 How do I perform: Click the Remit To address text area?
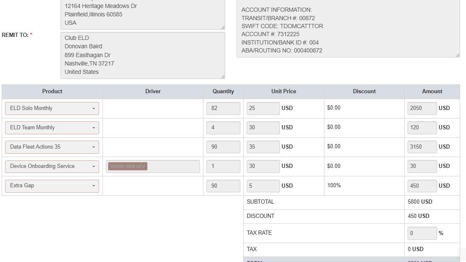click(x=142, y=55)
